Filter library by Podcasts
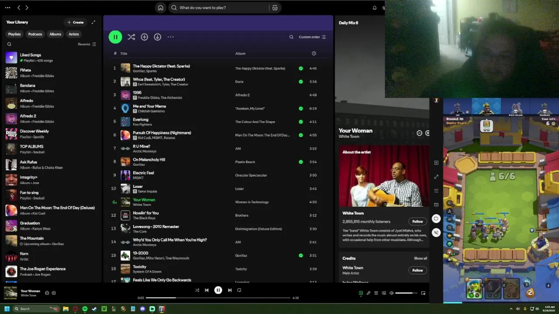559x314 pixels. click(x=35, y=34)
